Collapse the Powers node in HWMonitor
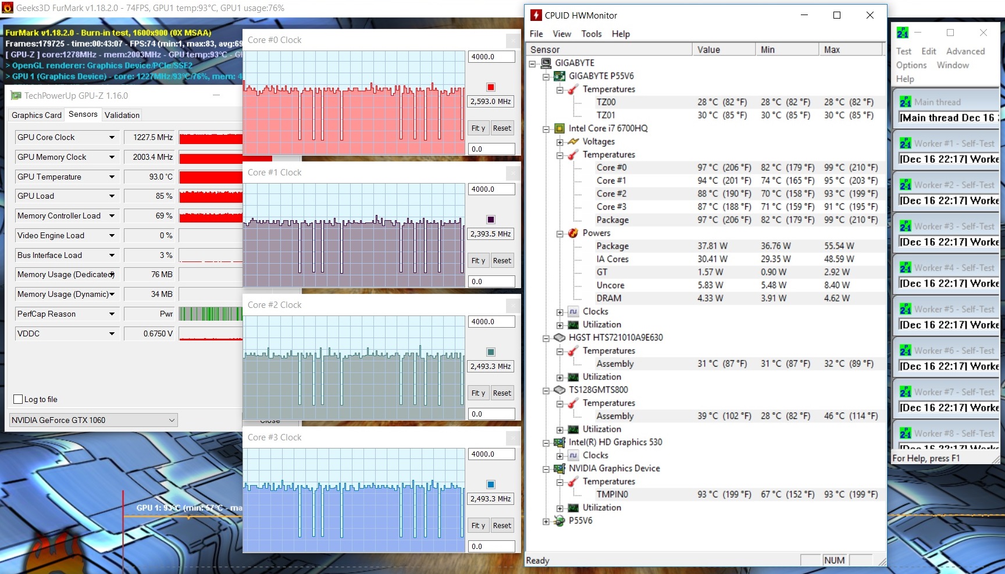Viewport: 1005px width, 574px height. click(x=559, y=234)
